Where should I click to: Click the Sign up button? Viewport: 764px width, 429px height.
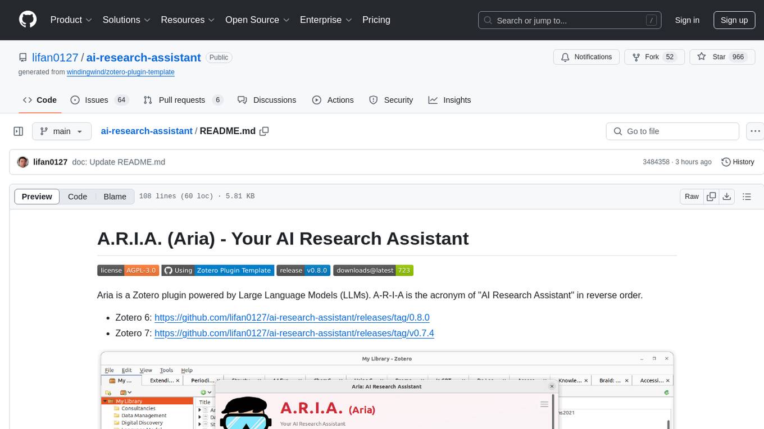tap(734, 20)
